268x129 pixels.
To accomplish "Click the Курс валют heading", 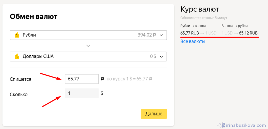I will (200, 9).
